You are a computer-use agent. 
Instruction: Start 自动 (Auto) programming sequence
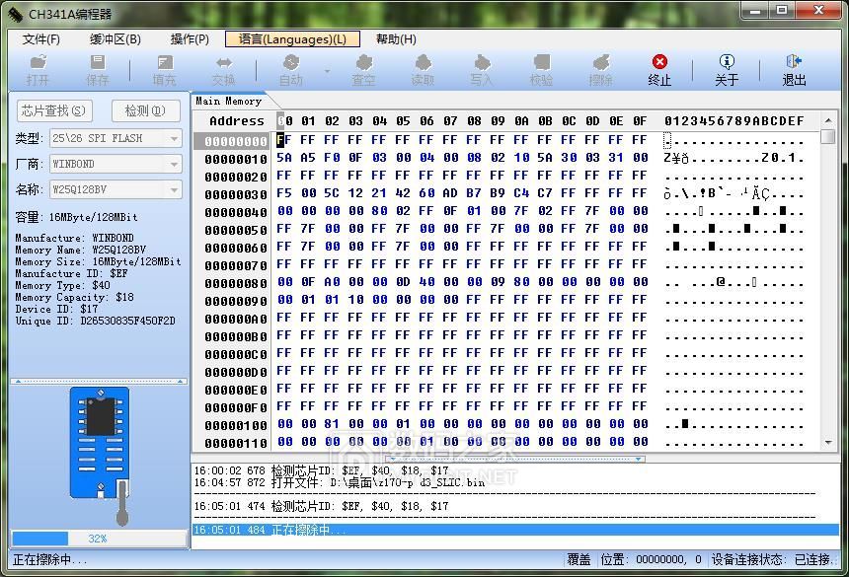(289, 69)
